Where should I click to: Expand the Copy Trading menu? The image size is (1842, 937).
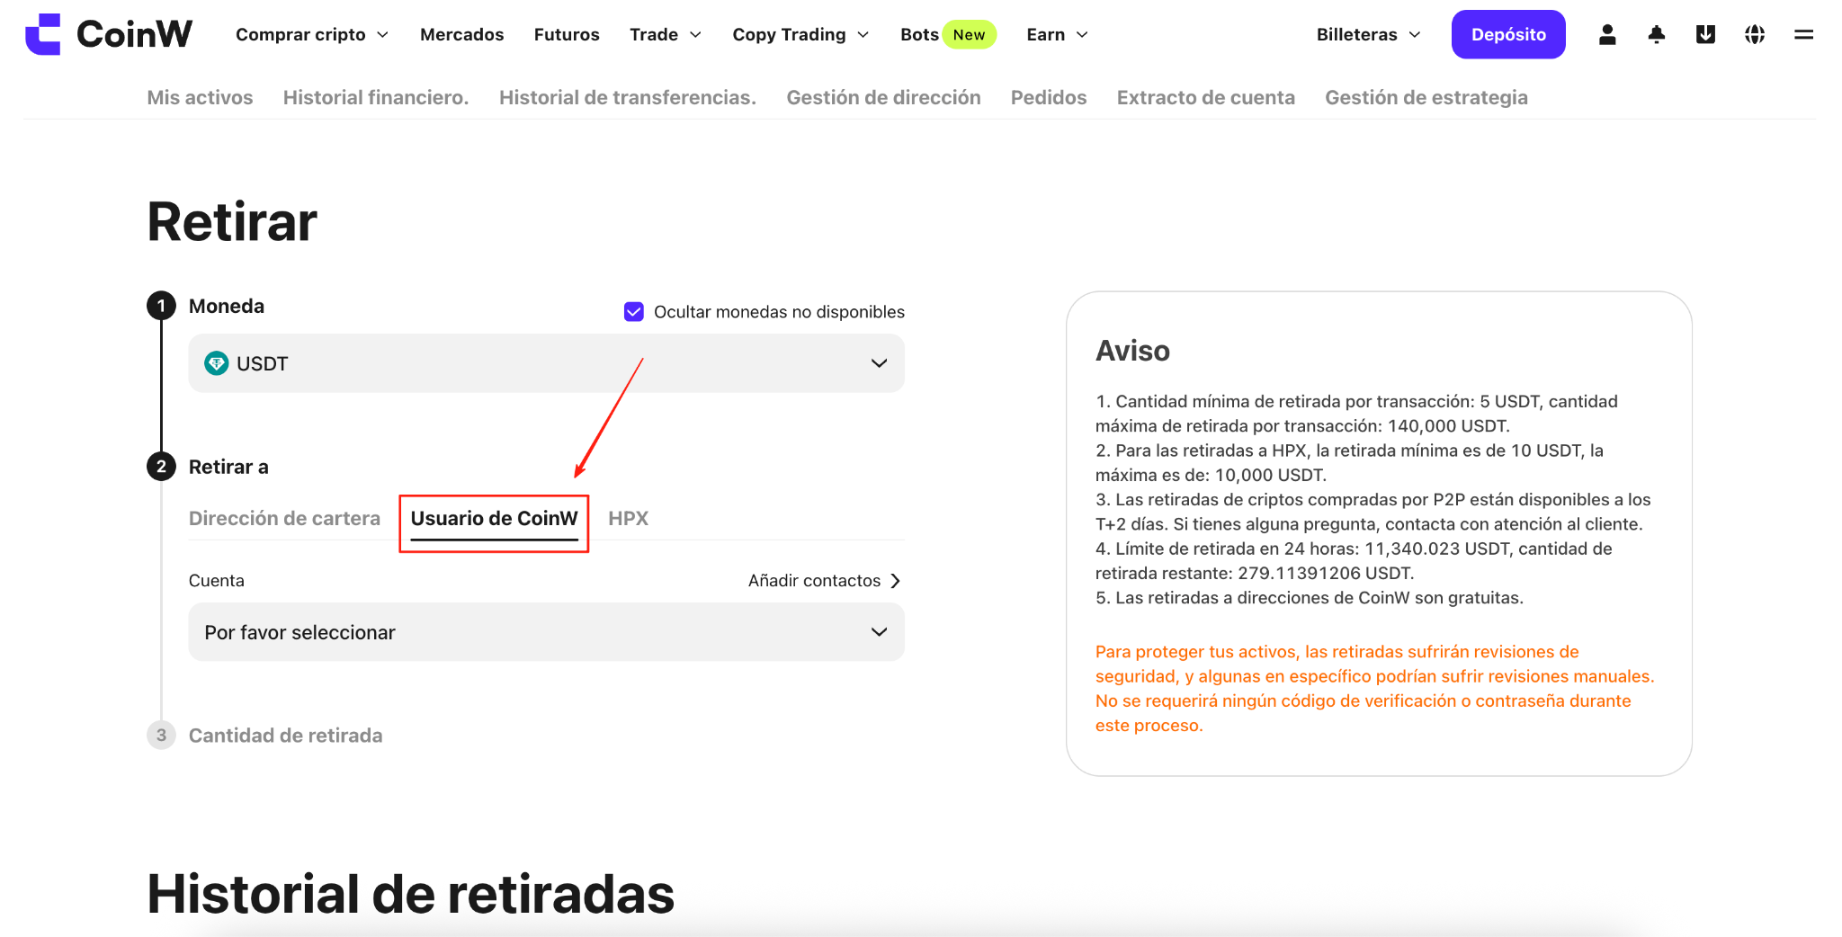[800, 34]
